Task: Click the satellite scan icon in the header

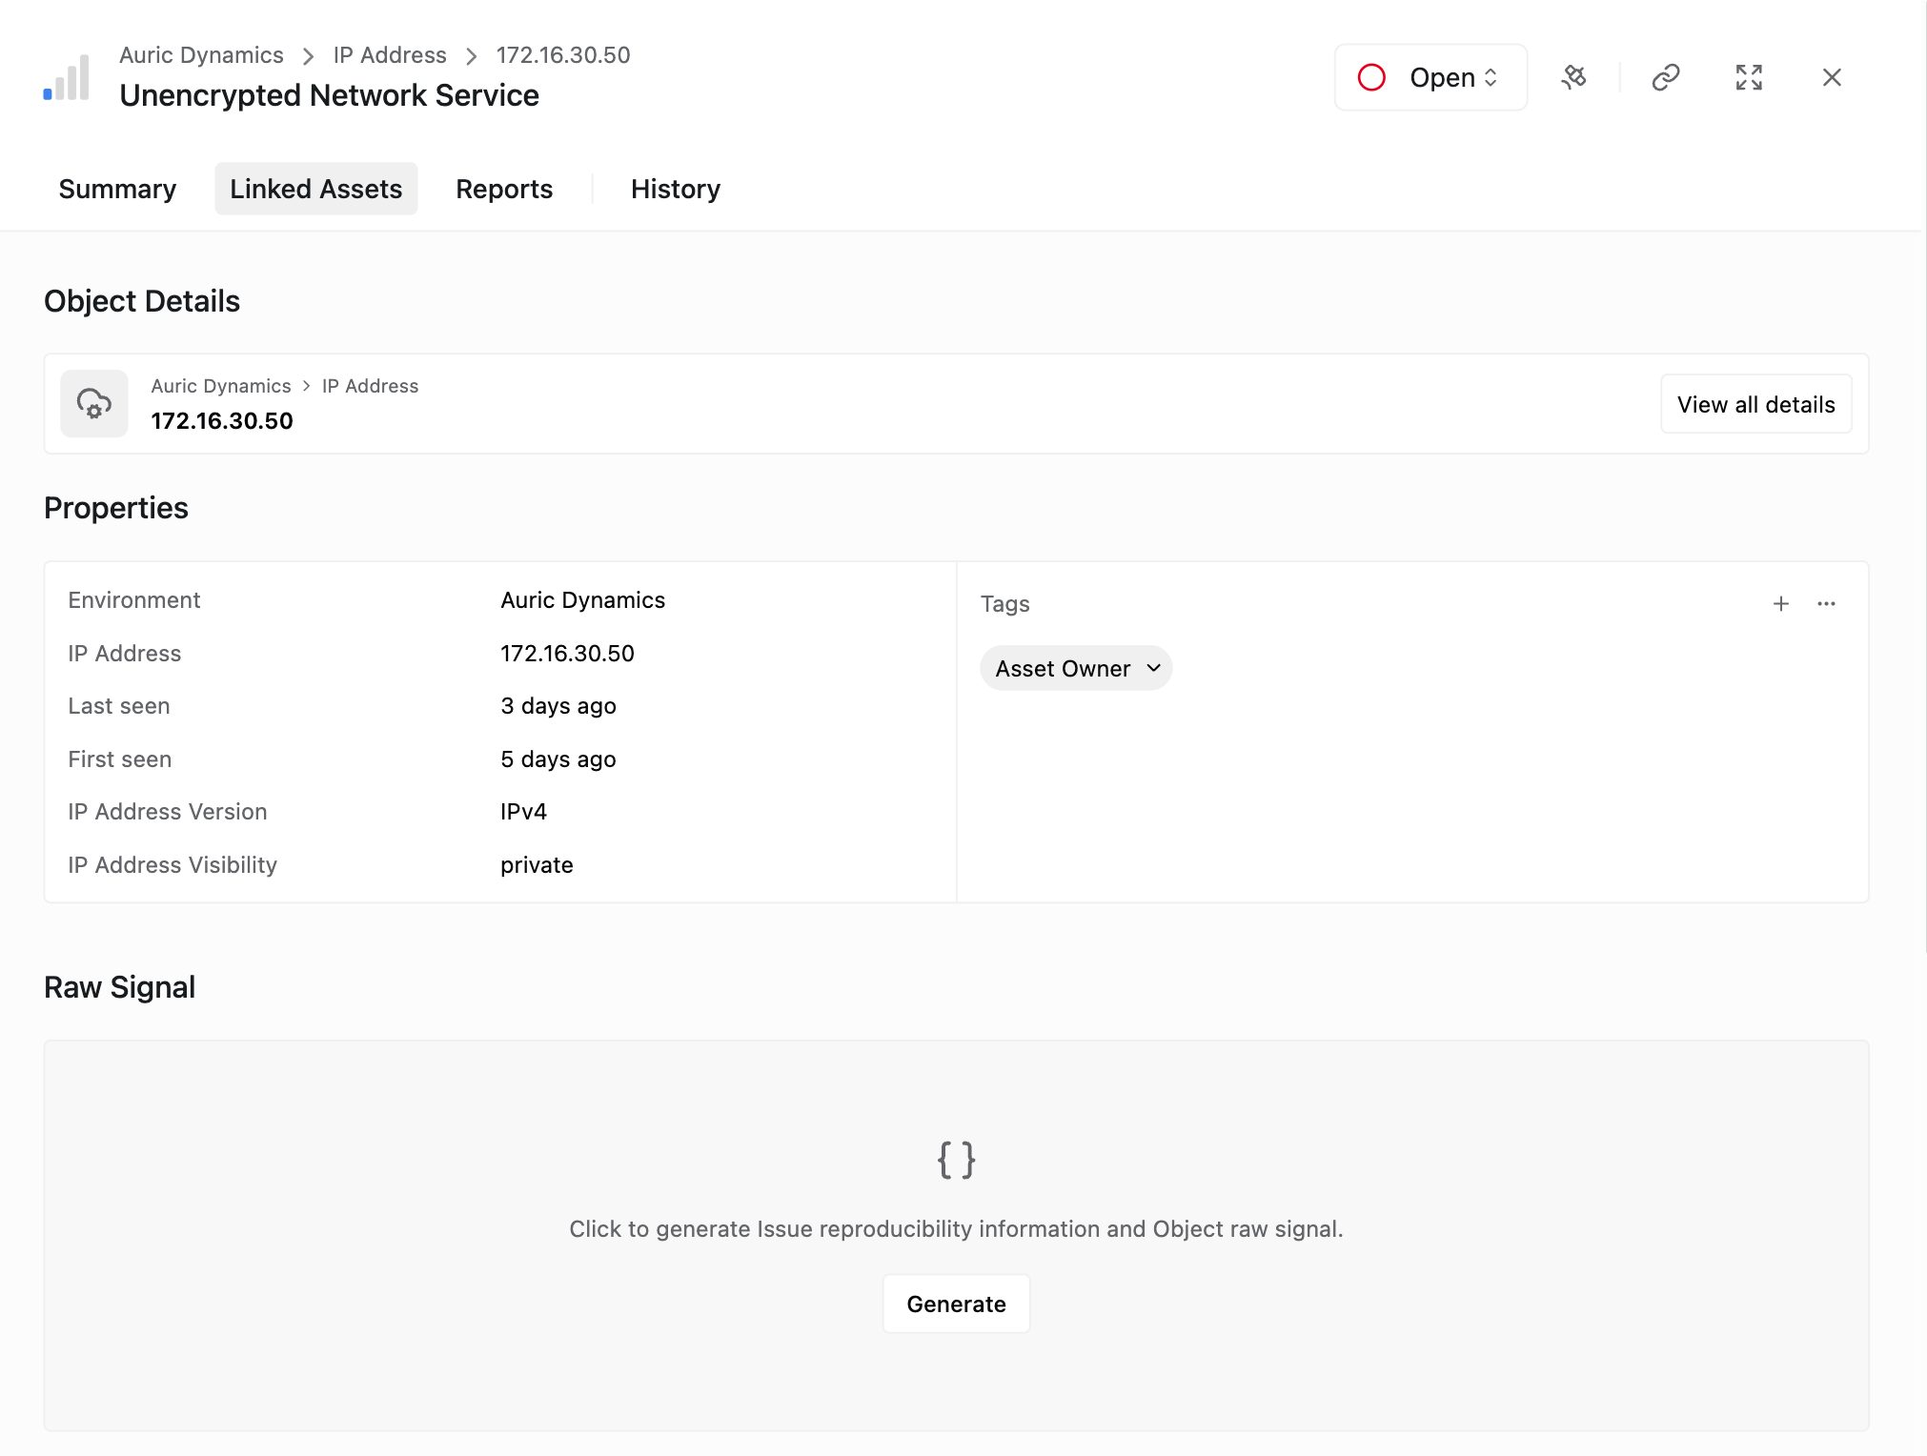Action: (1573, 77)
